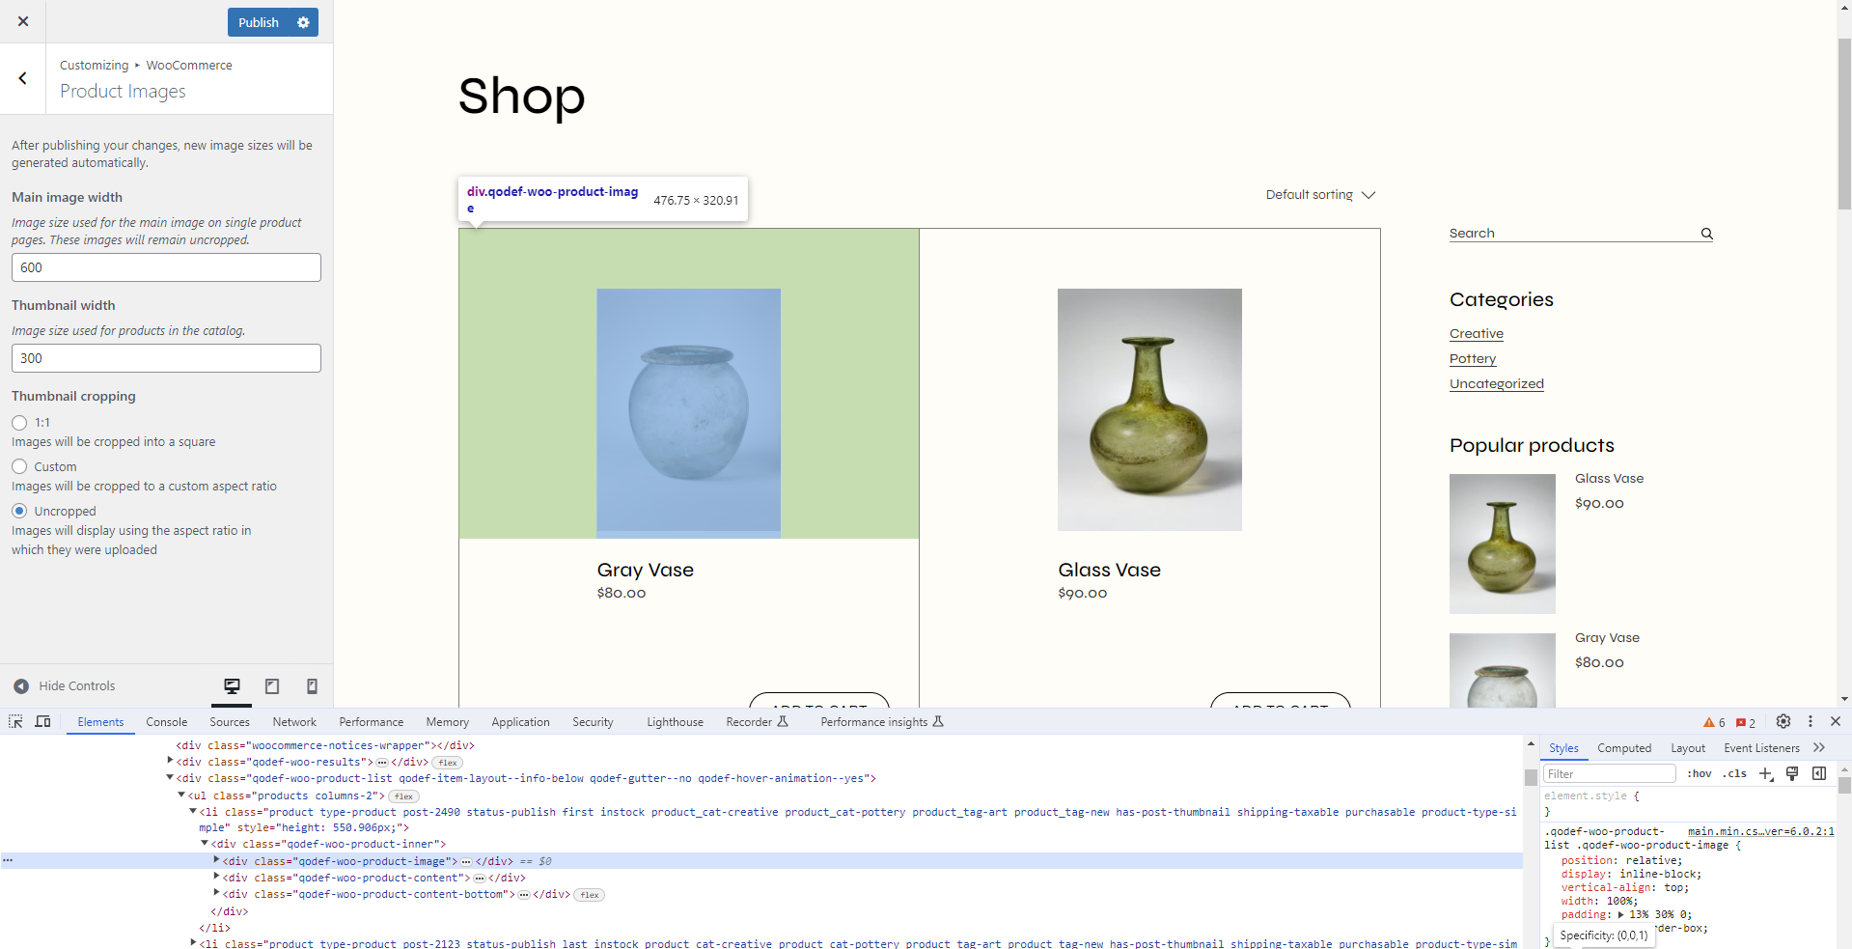The width and height of the screenshot is (1852, 949).
Task: Switch to the Console tab
Action: (x=166, y=722)
